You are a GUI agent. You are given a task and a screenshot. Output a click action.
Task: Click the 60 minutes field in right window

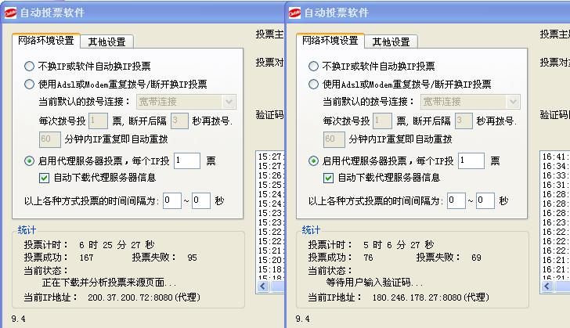click(334, 139)
